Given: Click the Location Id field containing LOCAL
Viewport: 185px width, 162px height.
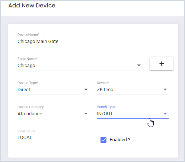Looking at the screenshot, I should (53, 138).
